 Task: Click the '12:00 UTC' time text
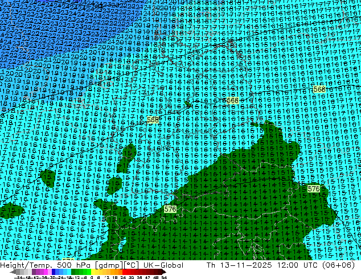pyautogui.click(x=298, y=265)
